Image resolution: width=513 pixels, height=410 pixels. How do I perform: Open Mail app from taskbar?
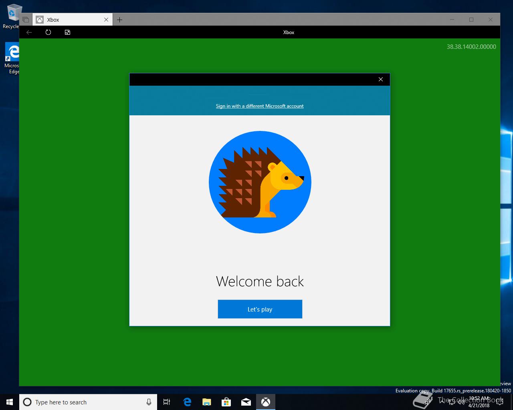pyautogui.click(x=246, y=402)
